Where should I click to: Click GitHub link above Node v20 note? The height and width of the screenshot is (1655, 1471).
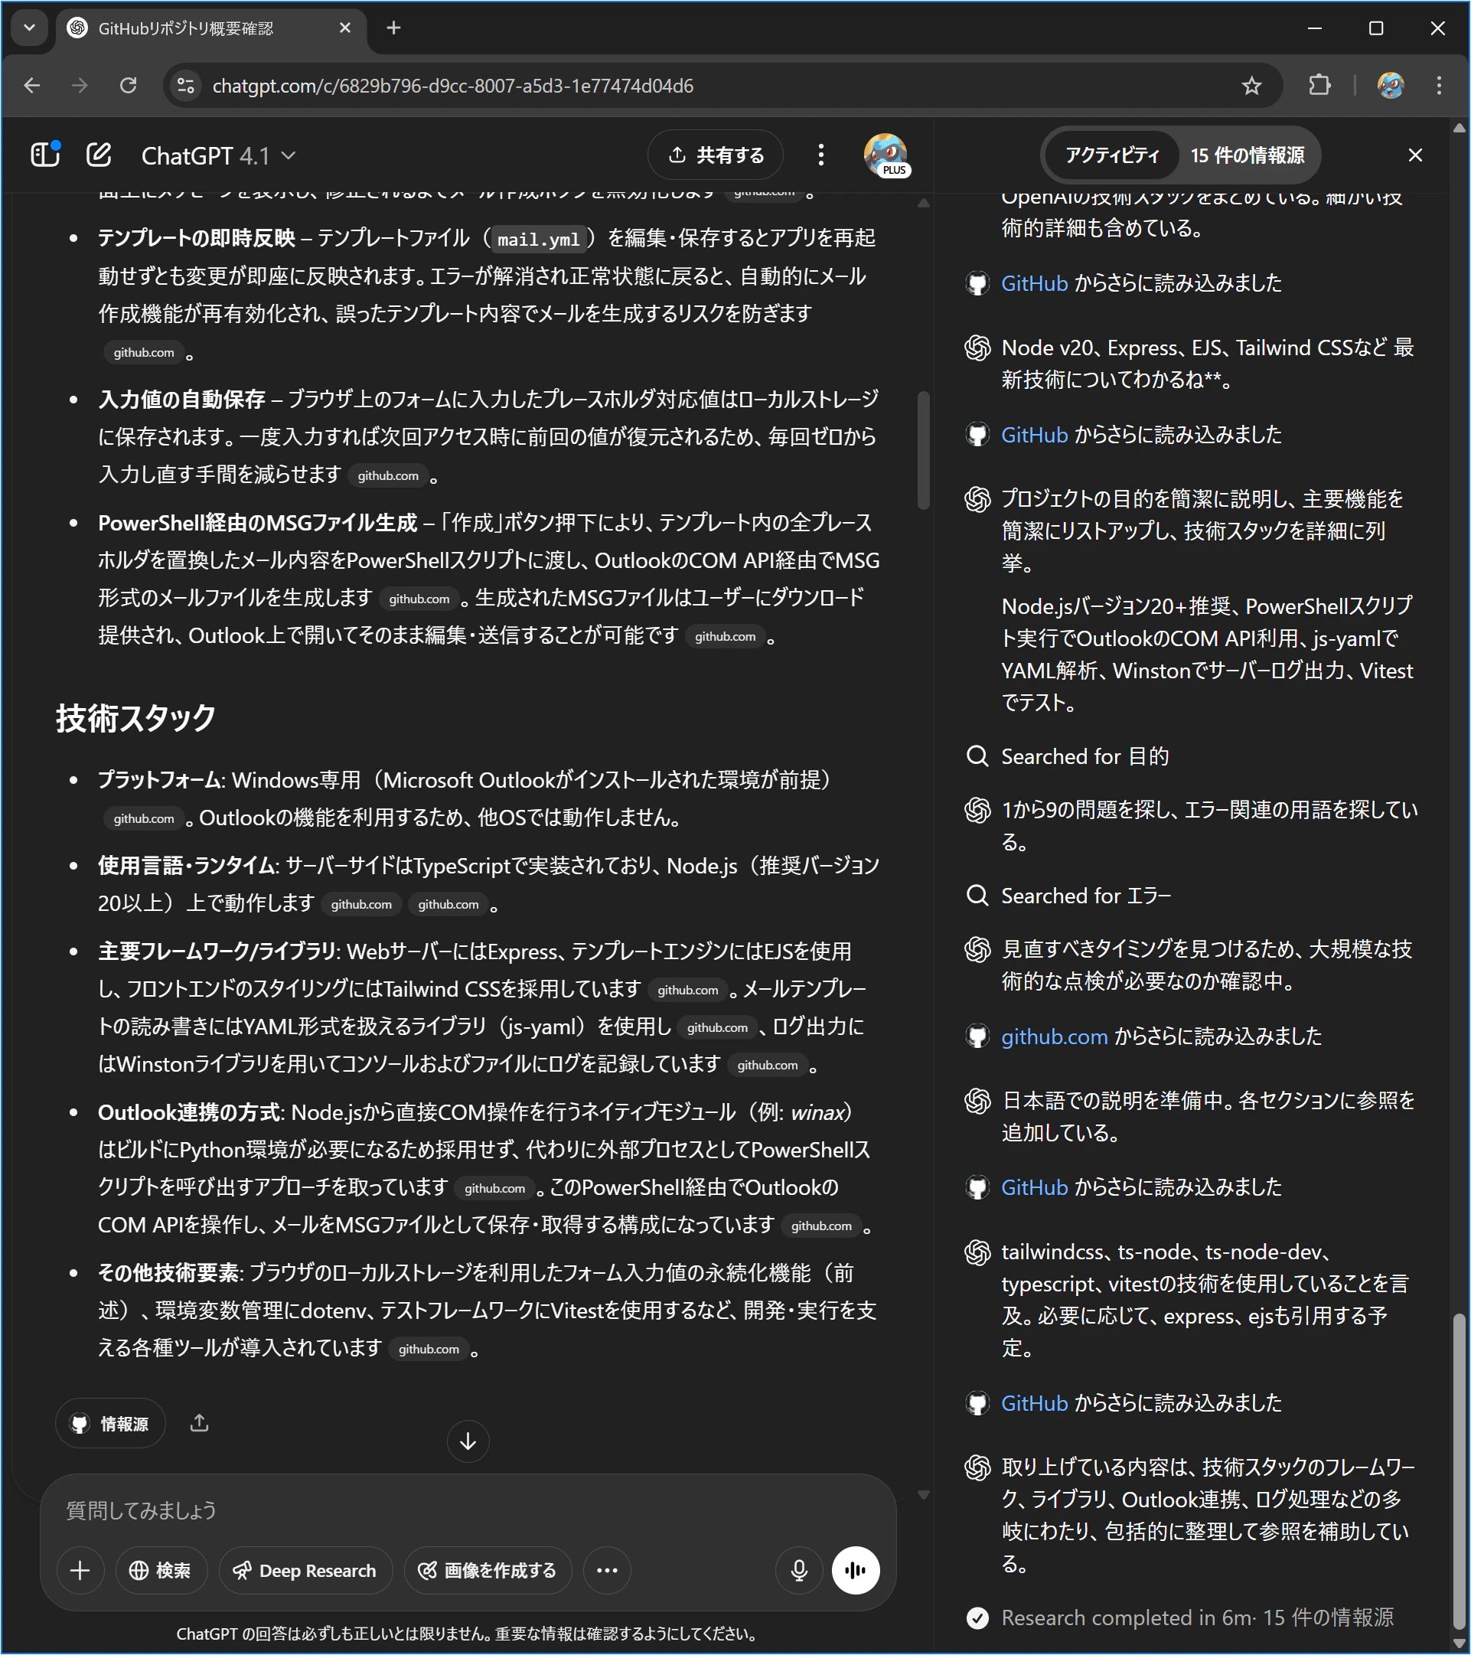(1035, 283)
